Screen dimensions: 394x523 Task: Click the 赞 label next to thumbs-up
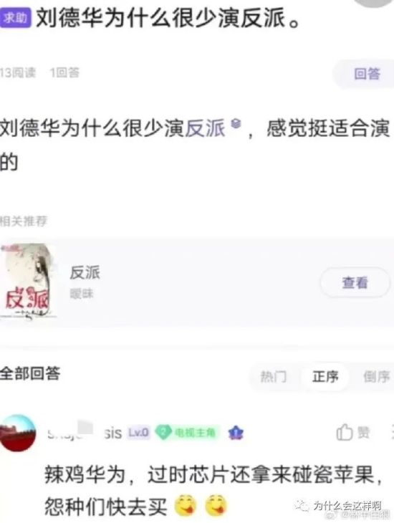click(x=364, y=433)
